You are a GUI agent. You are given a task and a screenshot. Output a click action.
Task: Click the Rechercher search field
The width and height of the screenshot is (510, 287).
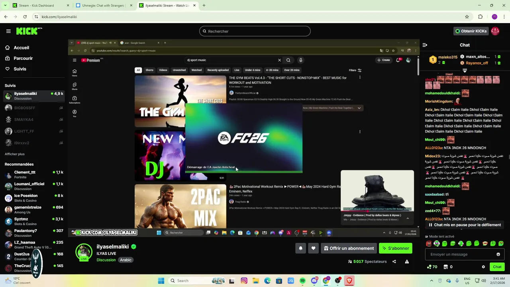[x=255, y=31]
